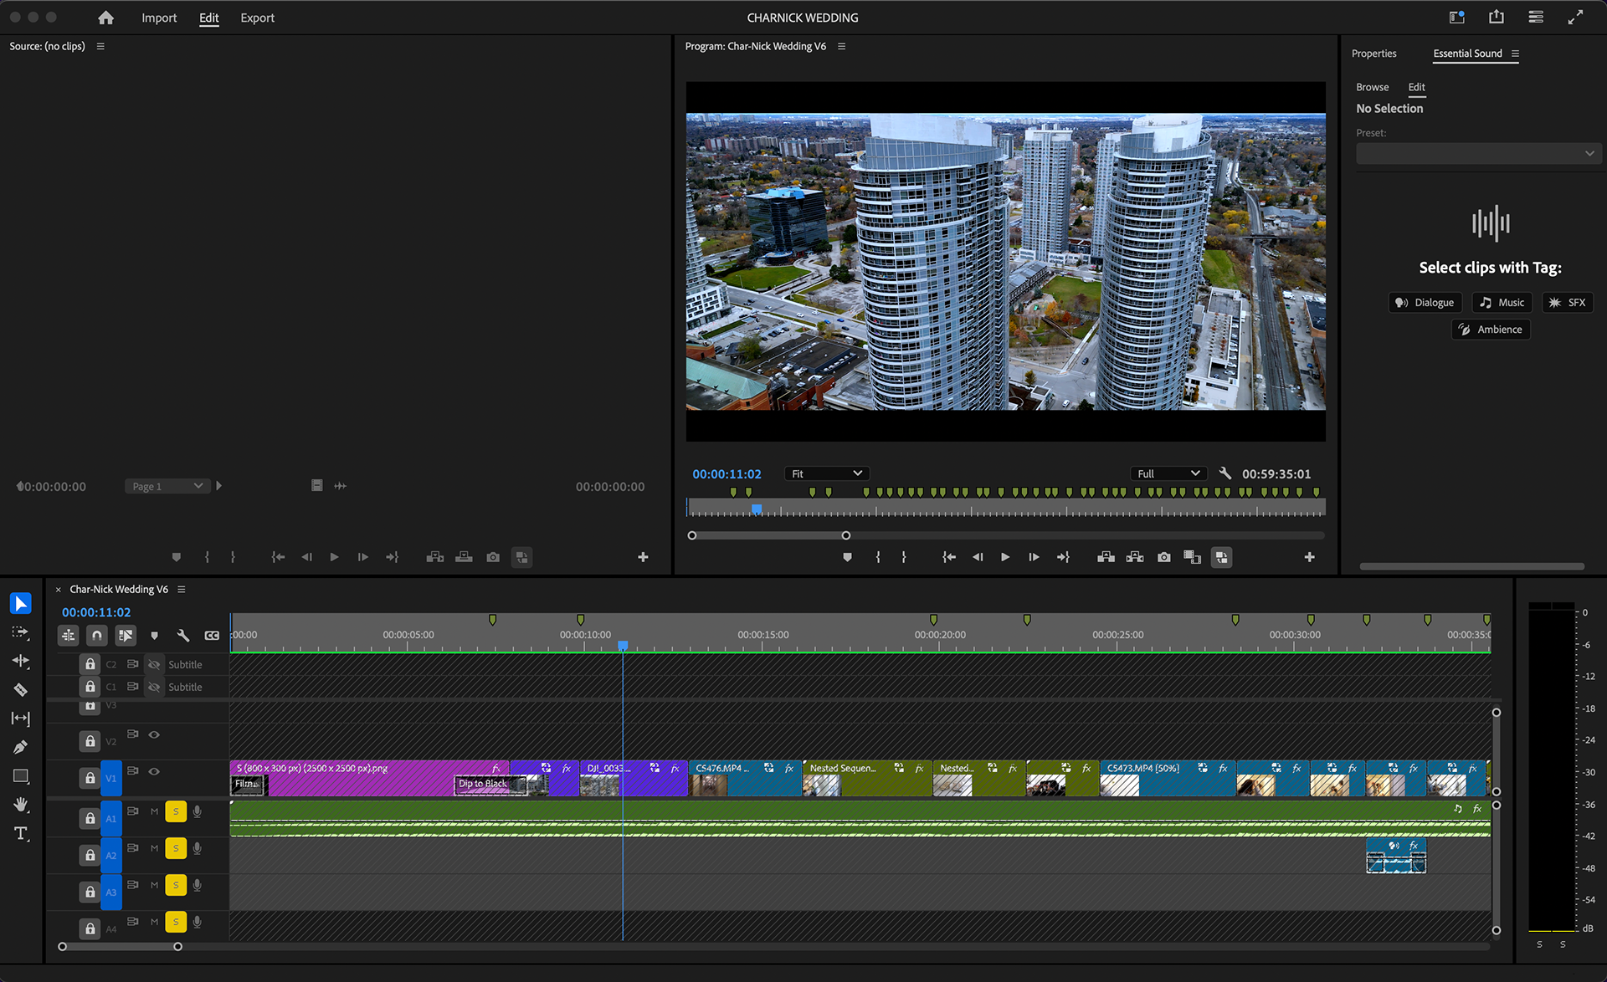The height and width of the screenshot is (982, 1607).
Task: Open Full playback resolution dropdown
Action: [1168, 473]
